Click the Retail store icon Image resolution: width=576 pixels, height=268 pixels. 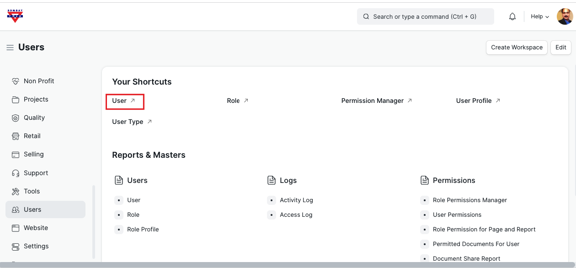(16, 136)
